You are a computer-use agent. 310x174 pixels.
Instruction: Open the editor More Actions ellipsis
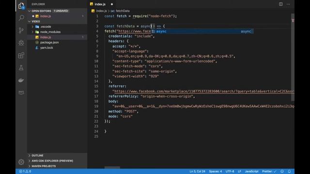(288, 4)
